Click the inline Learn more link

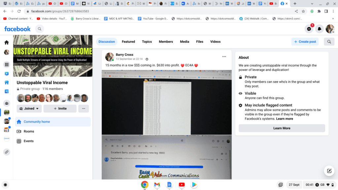tap(285, 119)
